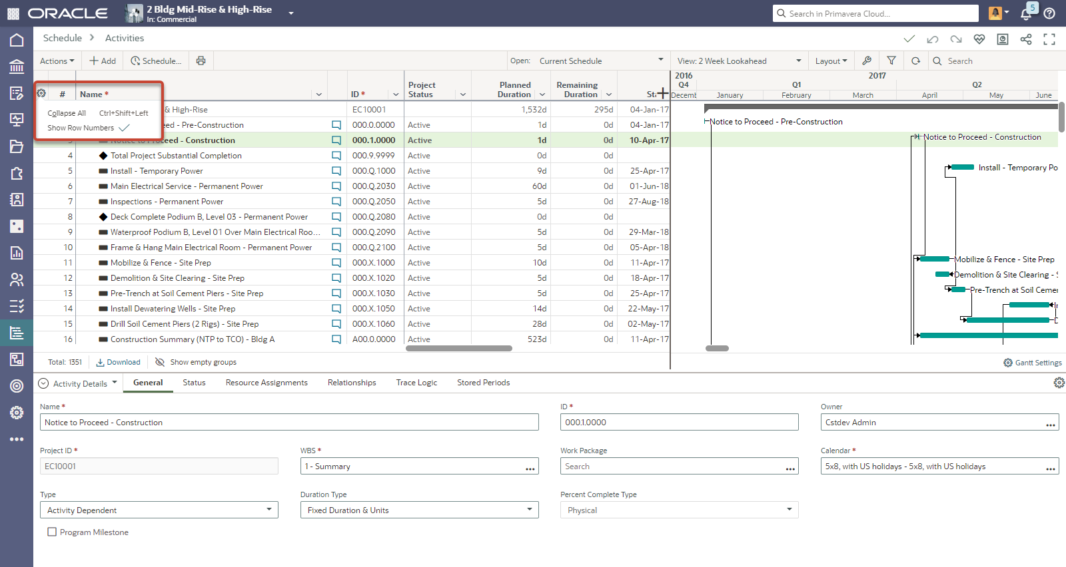The width and height of the screenshot is (1066, 567).
Task: Switch to the Relationships tab
Action: [x=352, y=383]
